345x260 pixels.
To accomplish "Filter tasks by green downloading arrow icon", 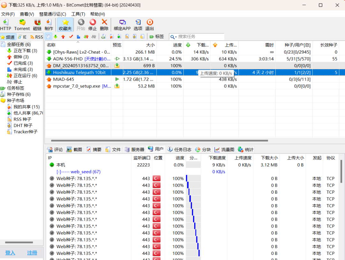I will 56,36.
